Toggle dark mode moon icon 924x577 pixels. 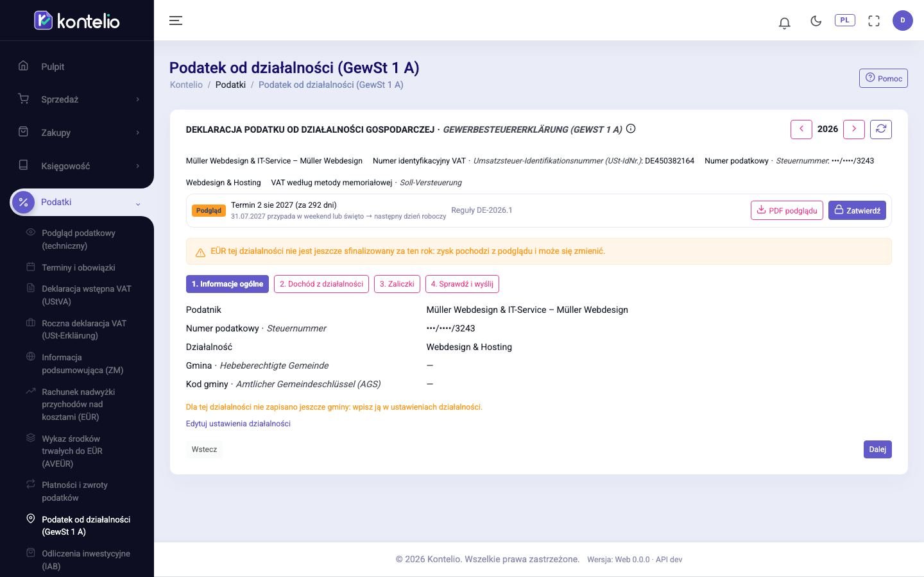click(816, 21)
